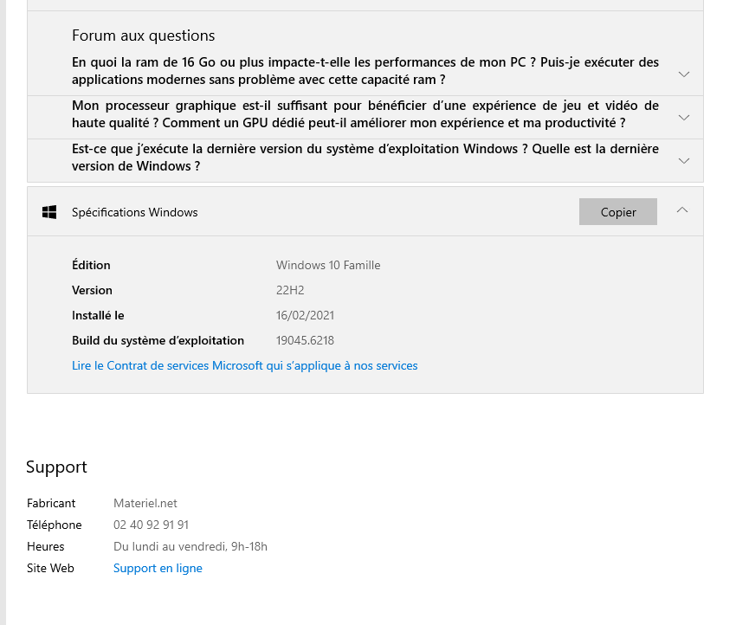Click the Site Web label
The image size is (736, 625).
(51, 568)
